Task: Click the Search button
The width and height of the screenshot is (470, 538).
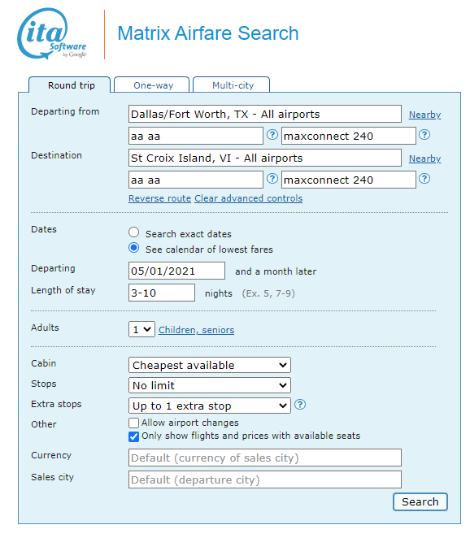Action: pos(420,502)
